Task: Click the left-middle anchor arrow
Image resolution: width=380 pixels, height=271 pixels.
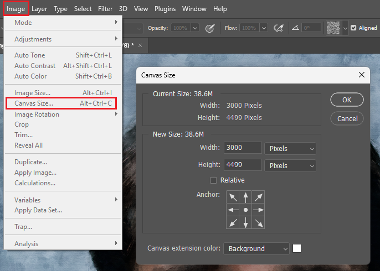Action: (x=233, y=210)
